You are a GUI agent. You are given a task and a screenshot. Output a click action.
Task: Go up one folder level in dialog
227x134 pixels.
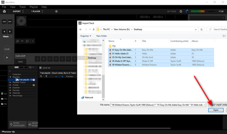coord(94,29)
